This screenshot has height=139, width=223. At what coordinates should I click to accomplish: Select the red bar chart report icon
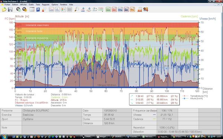(114, 10)
